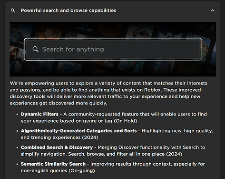Click '(2024)' after 'all in one place'

click(x=174, y=154)
